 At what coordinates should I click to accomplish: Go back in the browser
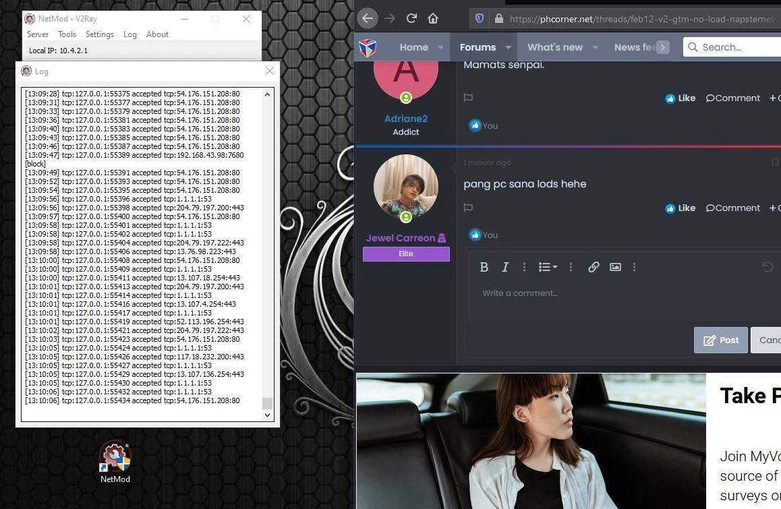pyautogui.click(x=368, y=18)
